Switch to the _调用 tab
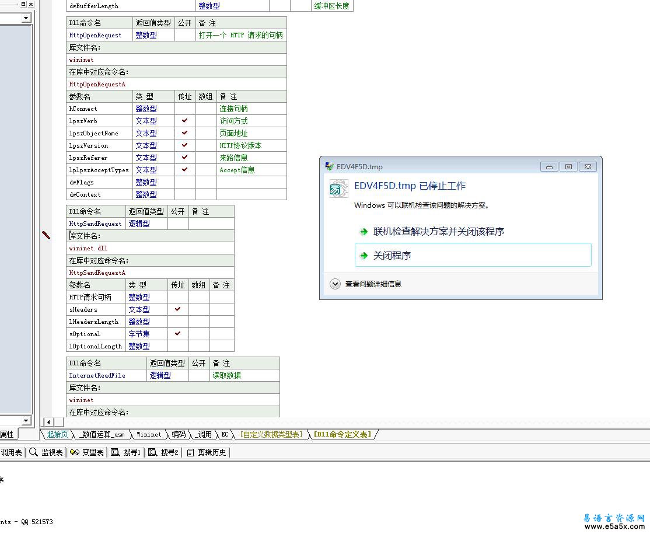This screenshot has width=650, height=534. click(x=204, y=434)
